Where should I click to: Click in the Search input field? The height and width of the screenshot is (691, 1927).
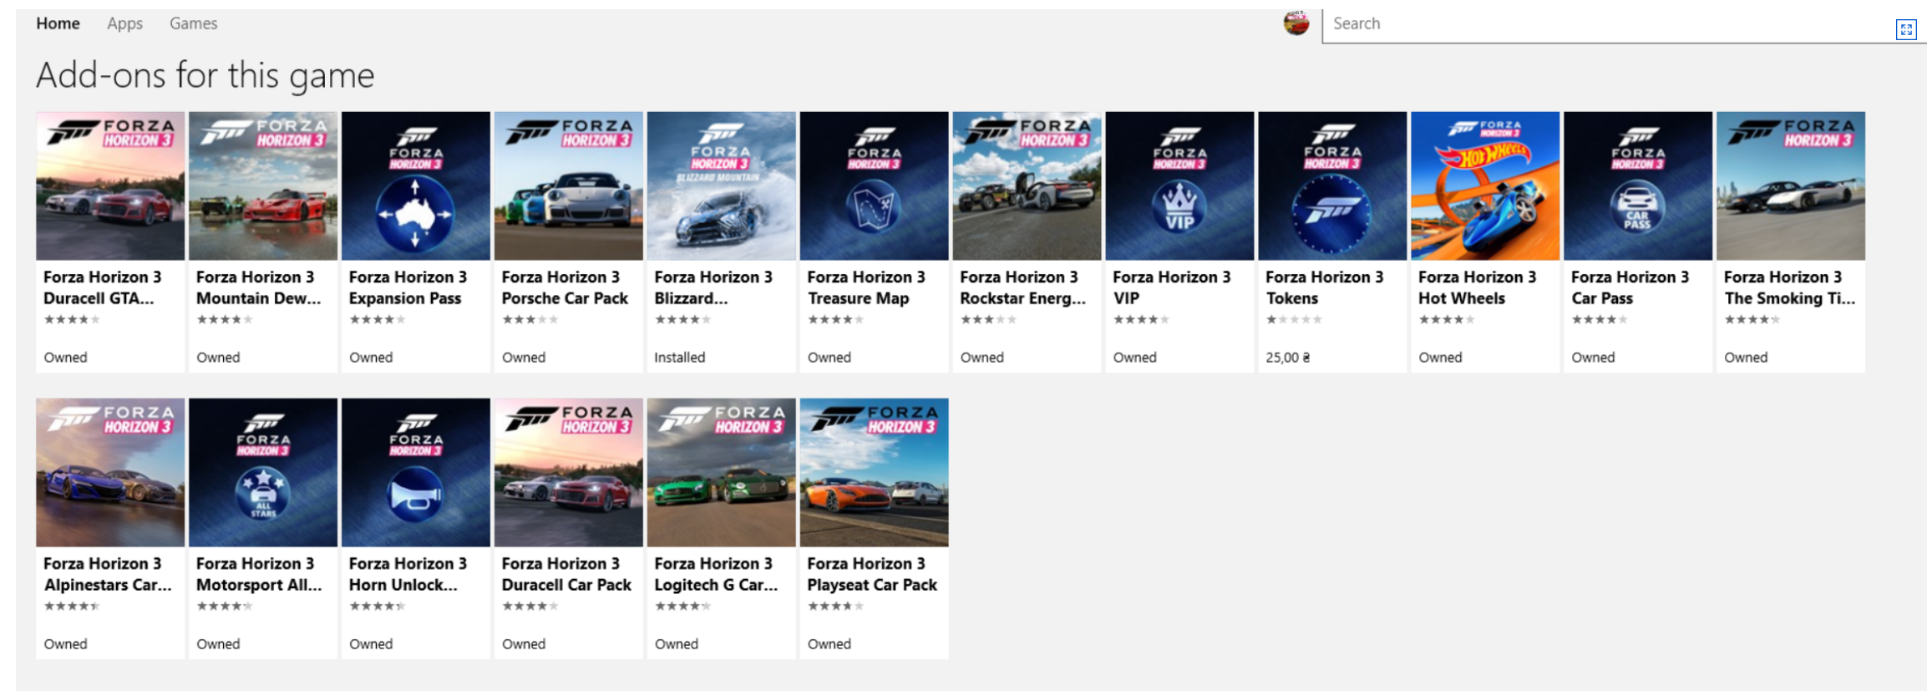pyautogui.click(x=1604, y=23)
